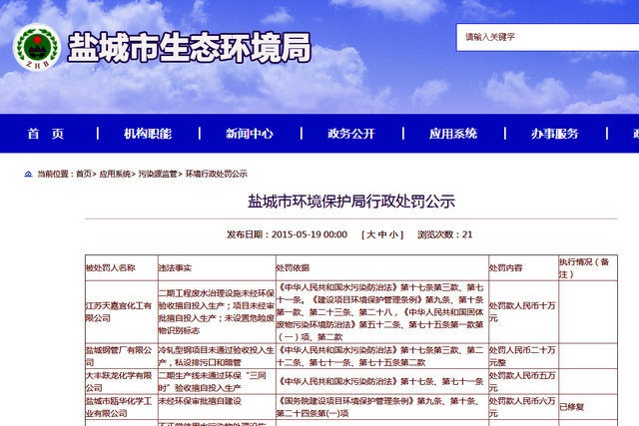Open the 机构职能 navigation item

(x=148, y=135)
